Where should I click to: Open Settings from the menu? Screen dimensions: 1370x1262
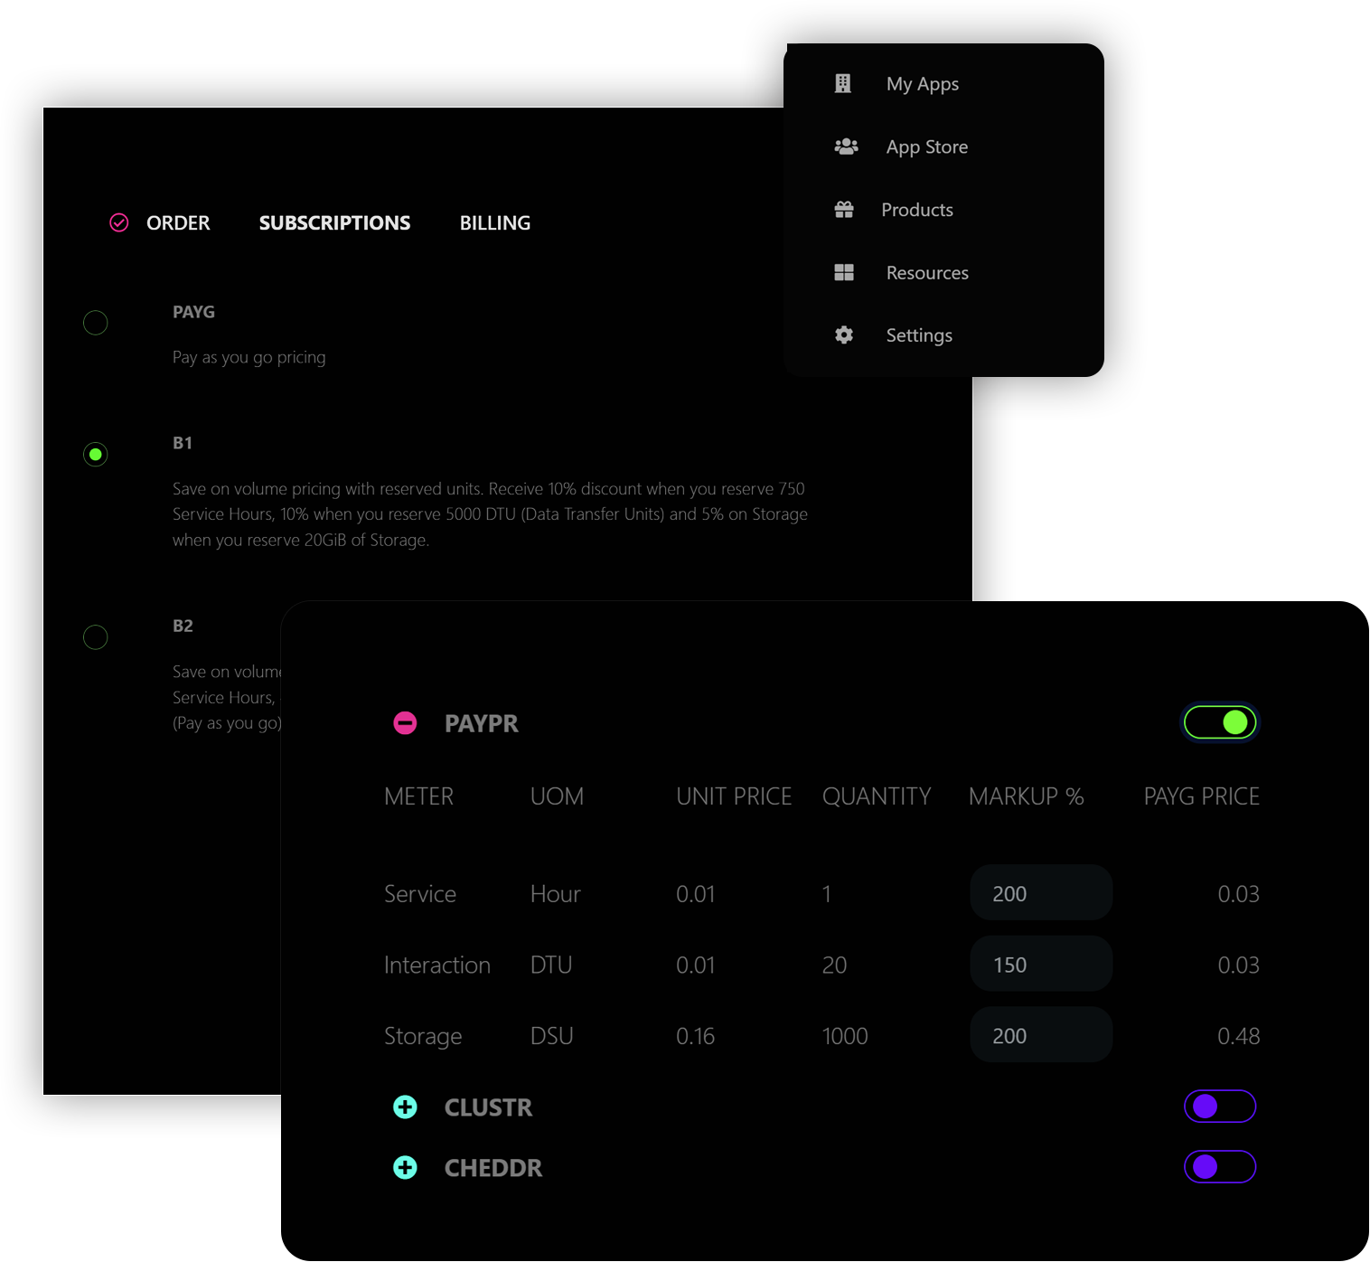click(919, 335)
